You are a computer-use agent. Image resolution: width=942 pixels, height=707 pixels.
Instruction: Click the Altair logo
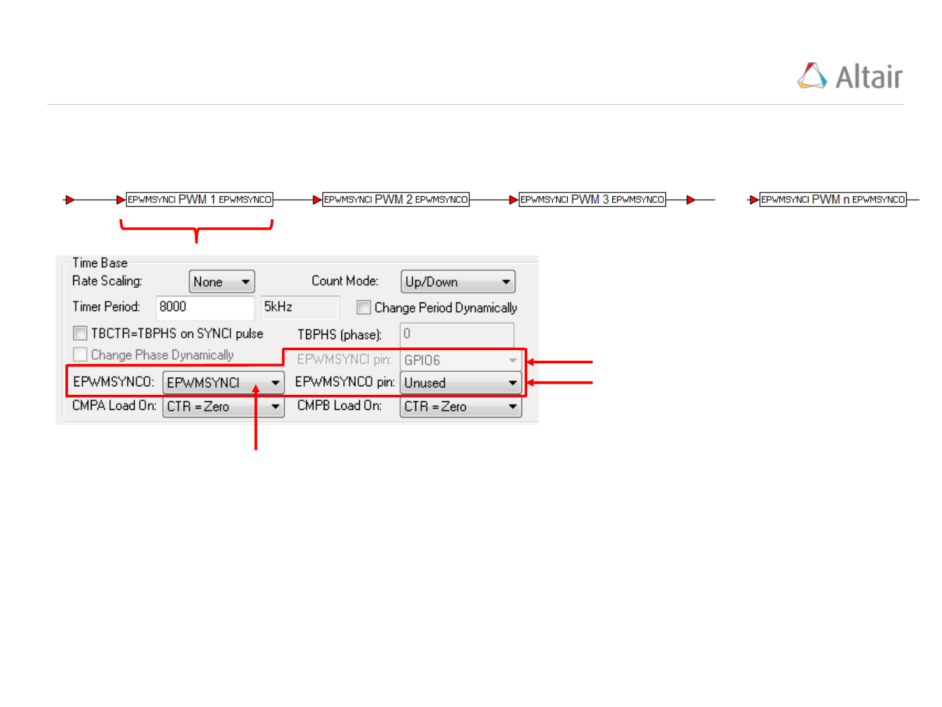(850, 77)
